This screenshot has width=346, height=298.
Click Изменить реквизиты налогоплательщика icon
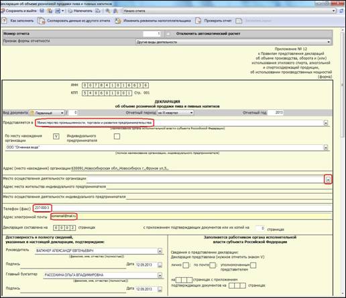pos(118,21)
